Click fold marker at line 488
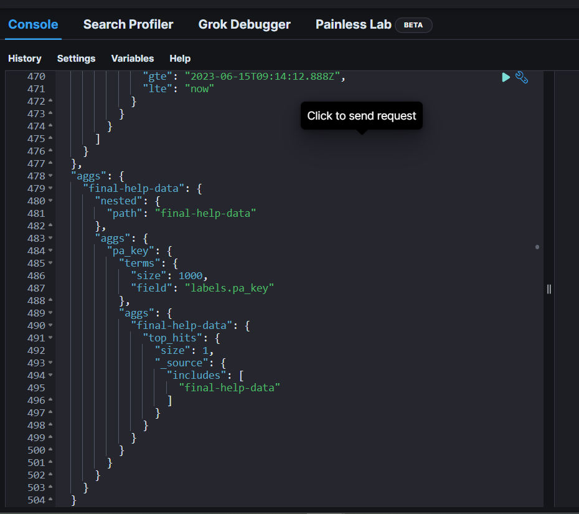This screenshot has height=514, width=579. coord(50,300)
